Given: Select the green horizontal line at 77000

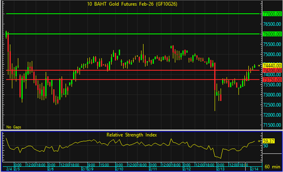Looking at the screenshot, I should 133,14.
